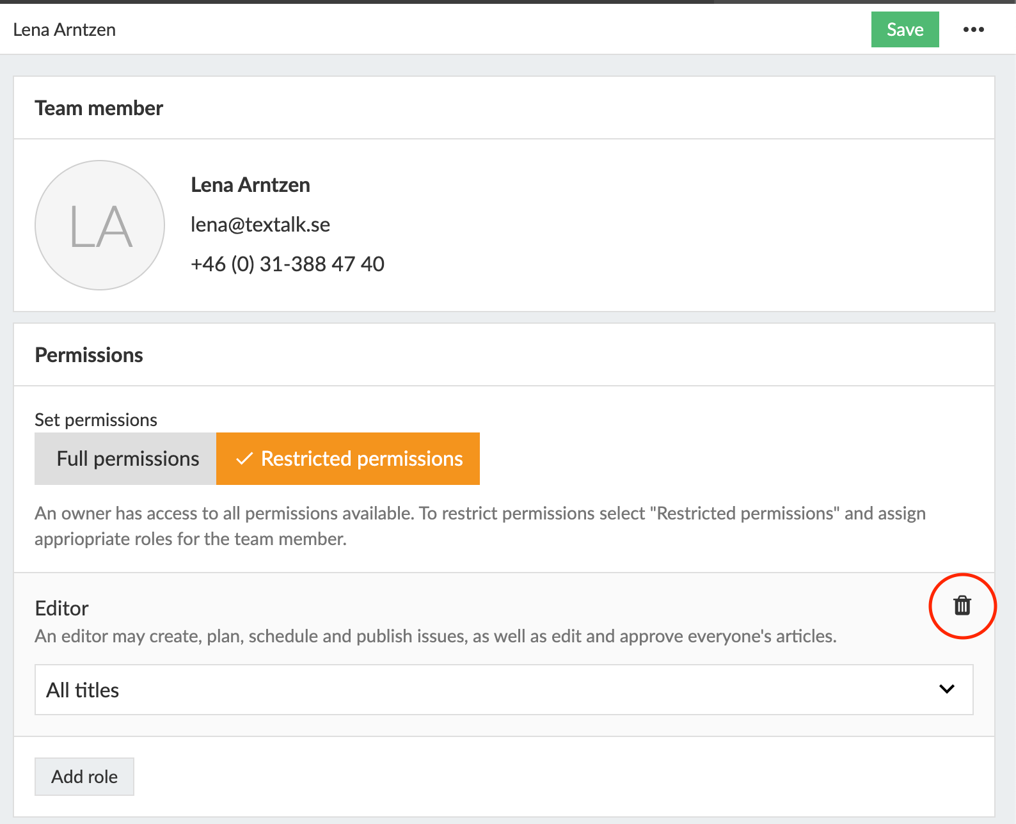Click the Team member section heading

(99, 108)
